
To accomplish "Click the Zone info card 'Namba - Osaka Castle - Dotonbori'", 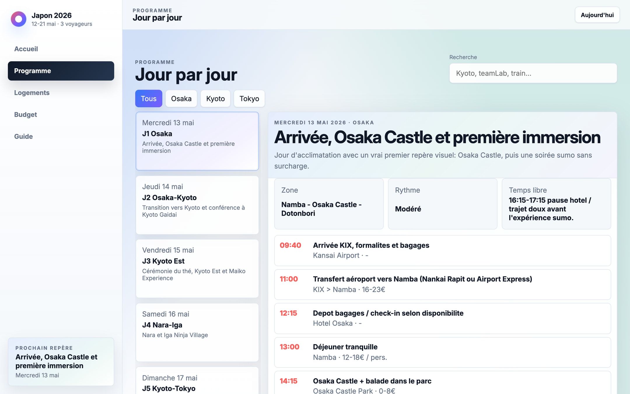I will (329, 204).
